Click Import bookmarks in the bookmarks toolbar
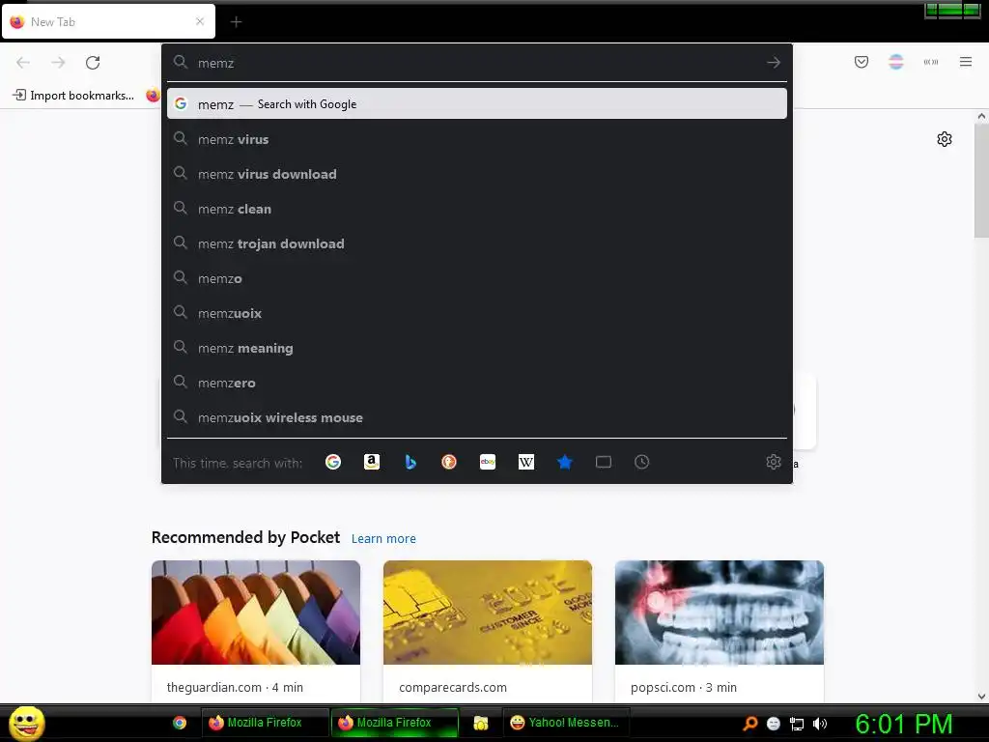 (73, 96)
